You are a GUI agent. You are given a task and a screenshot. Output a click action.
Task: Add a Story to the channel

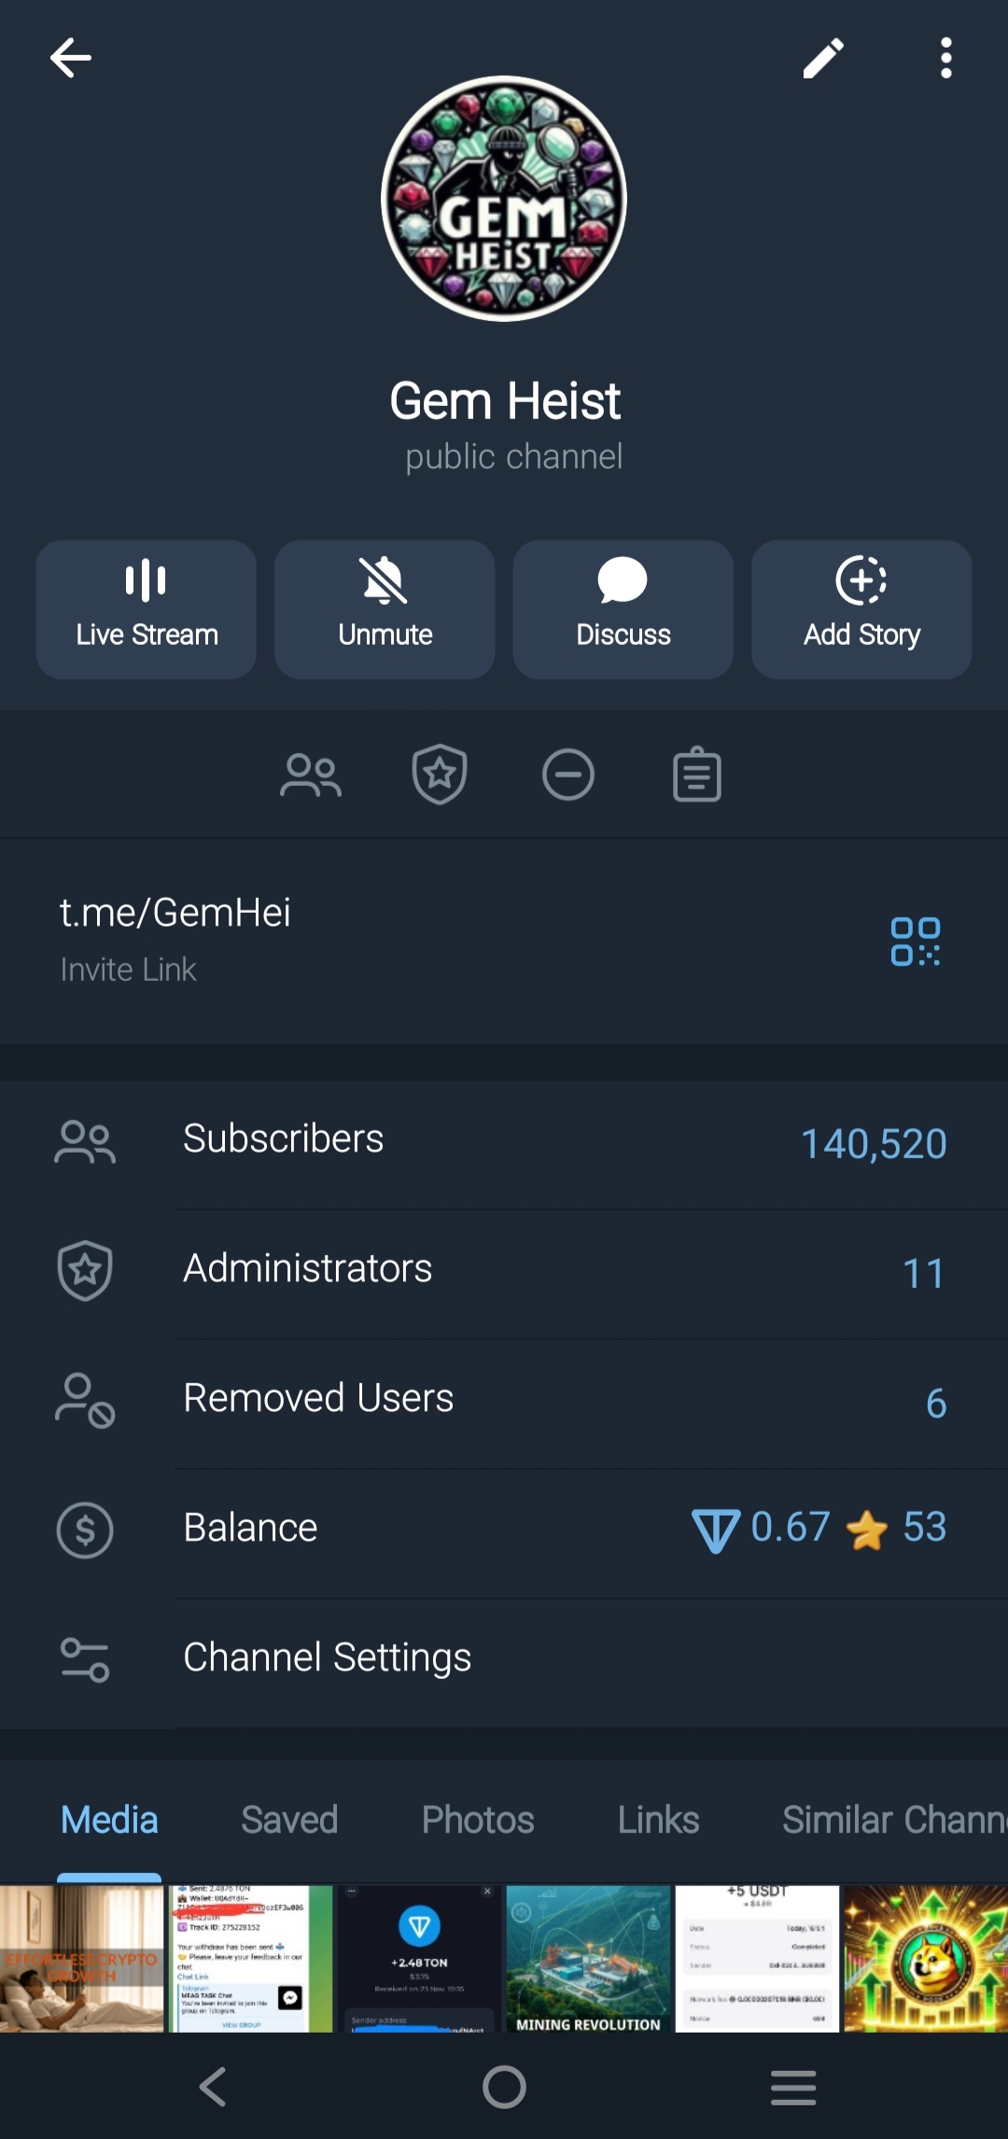pos(861,608)
